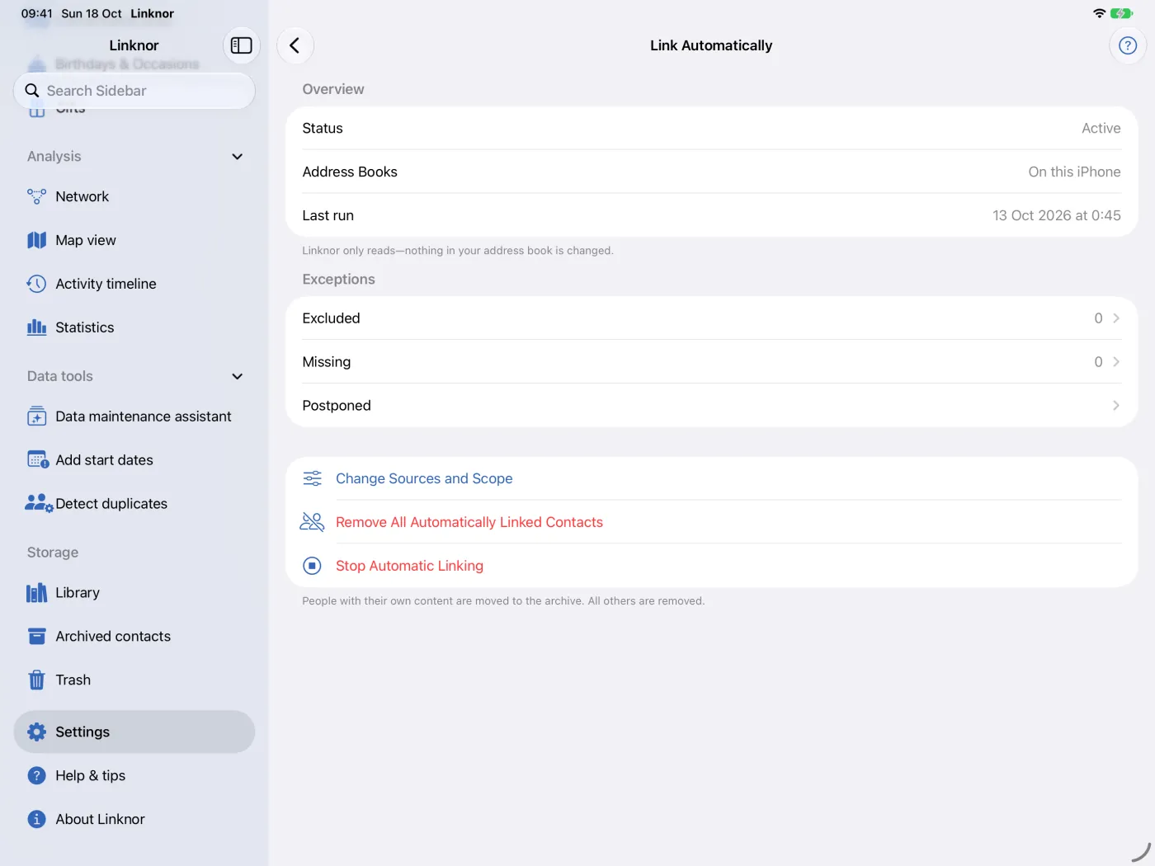Open the help question mark button
Image resolution: width=1155 pixels, height=866 pixels.
coord(1127,45)
